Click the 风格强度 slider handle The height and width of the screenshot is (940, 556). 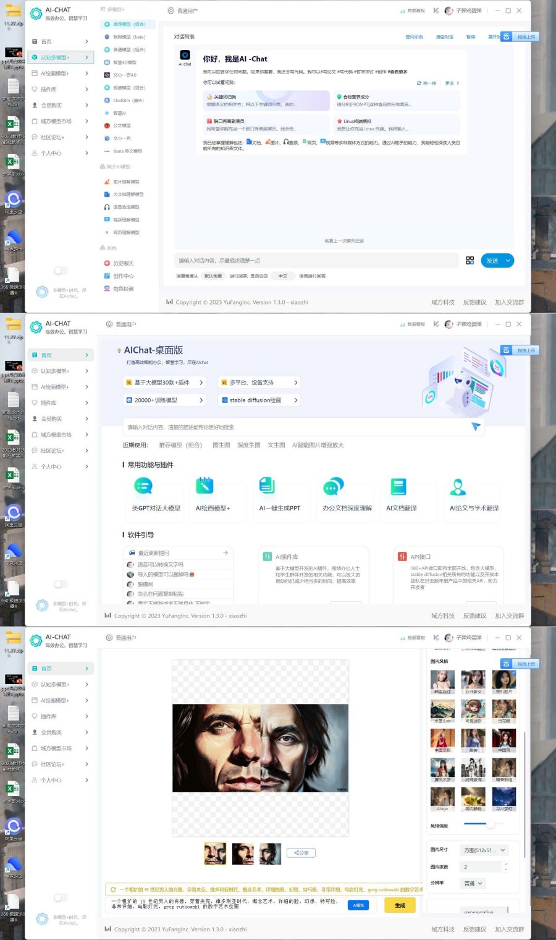click(x=491, y=824)
